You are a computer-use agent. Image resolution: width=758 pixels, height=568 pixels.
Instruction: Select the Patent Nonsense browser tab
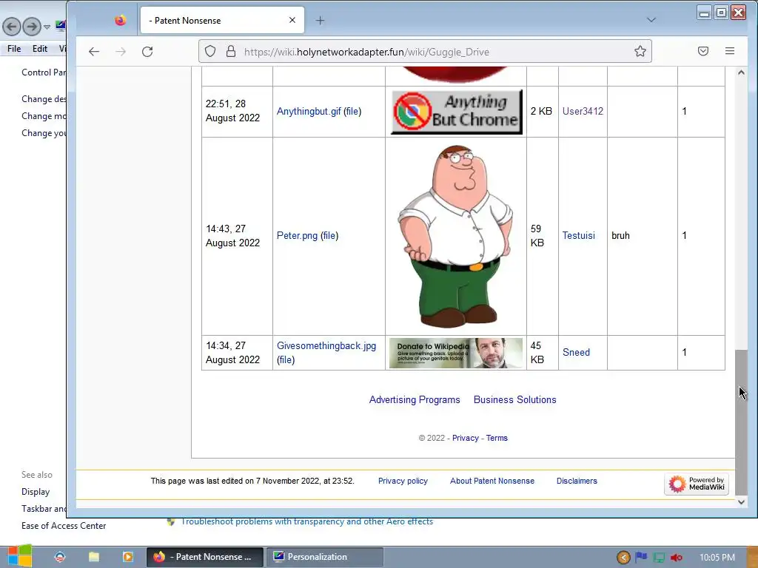pos(222,20)
